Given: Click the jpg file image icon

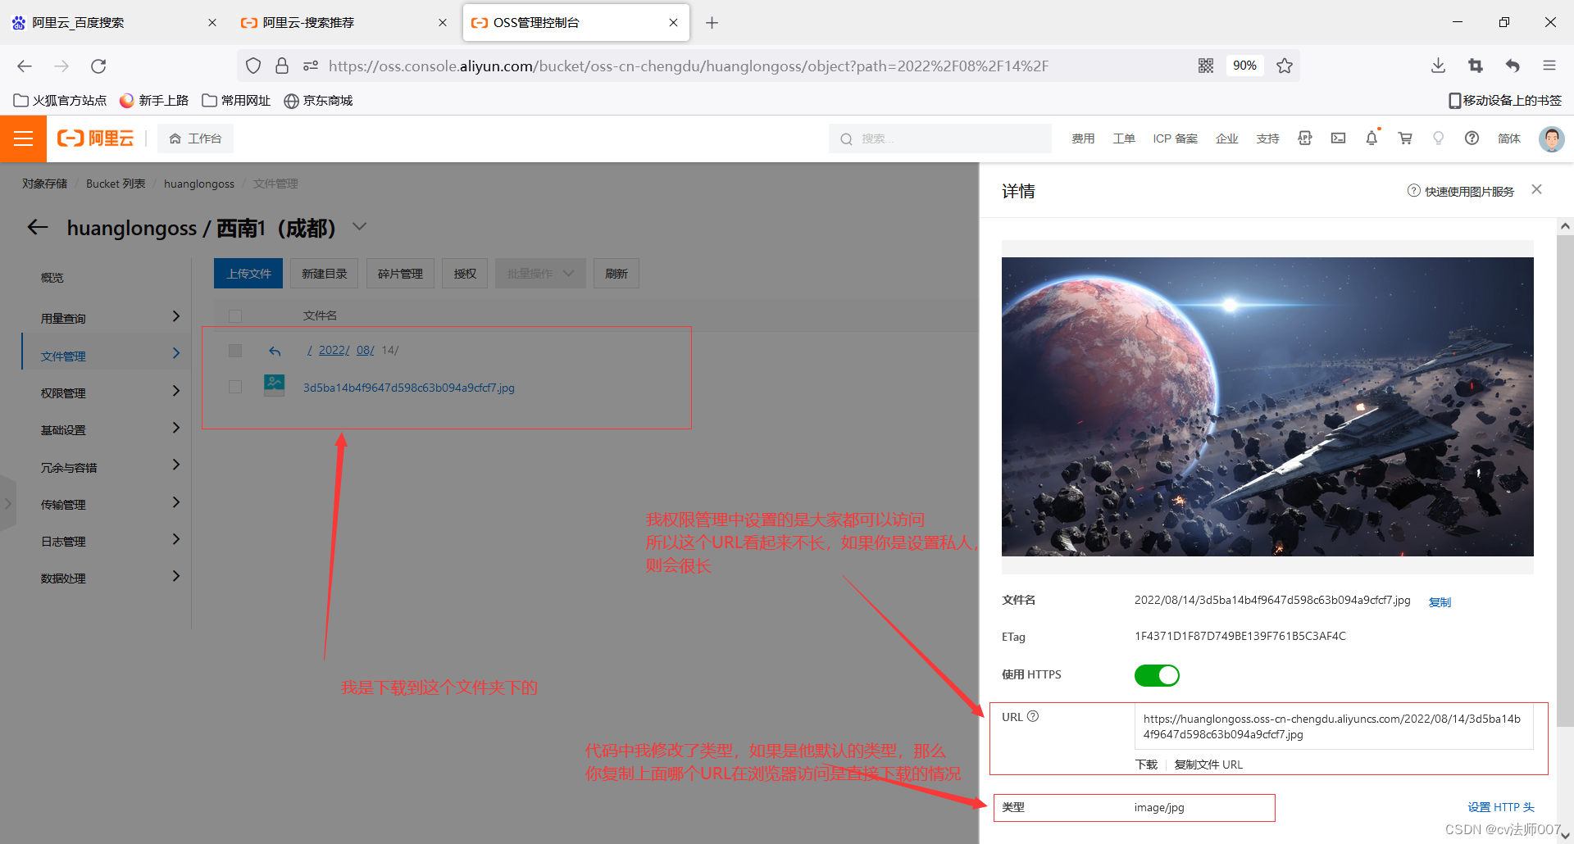Looking at the screenshot, I should coord(274,384).
